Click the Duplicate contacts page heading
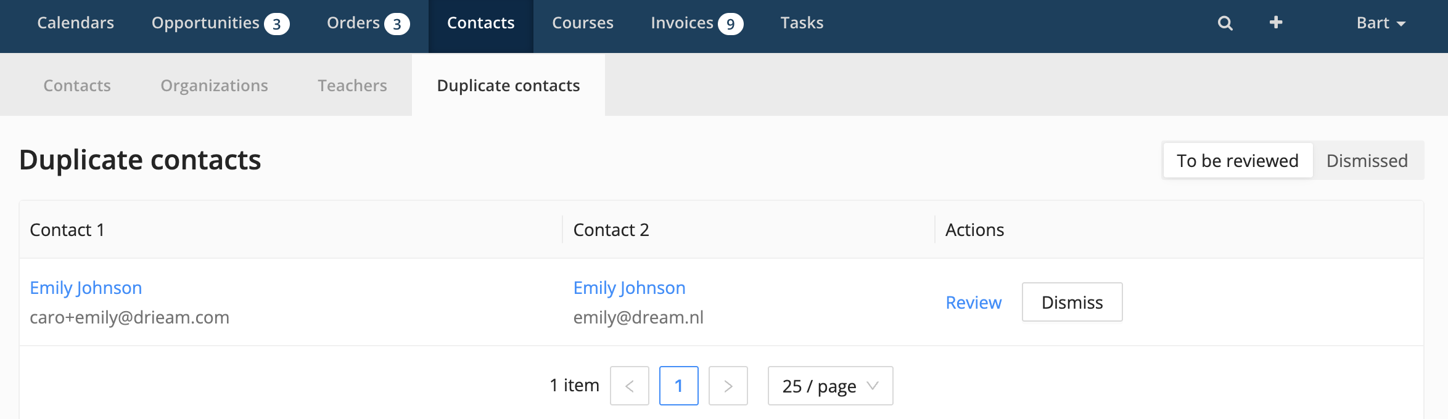1448x419 pixels. coord(140,160)
